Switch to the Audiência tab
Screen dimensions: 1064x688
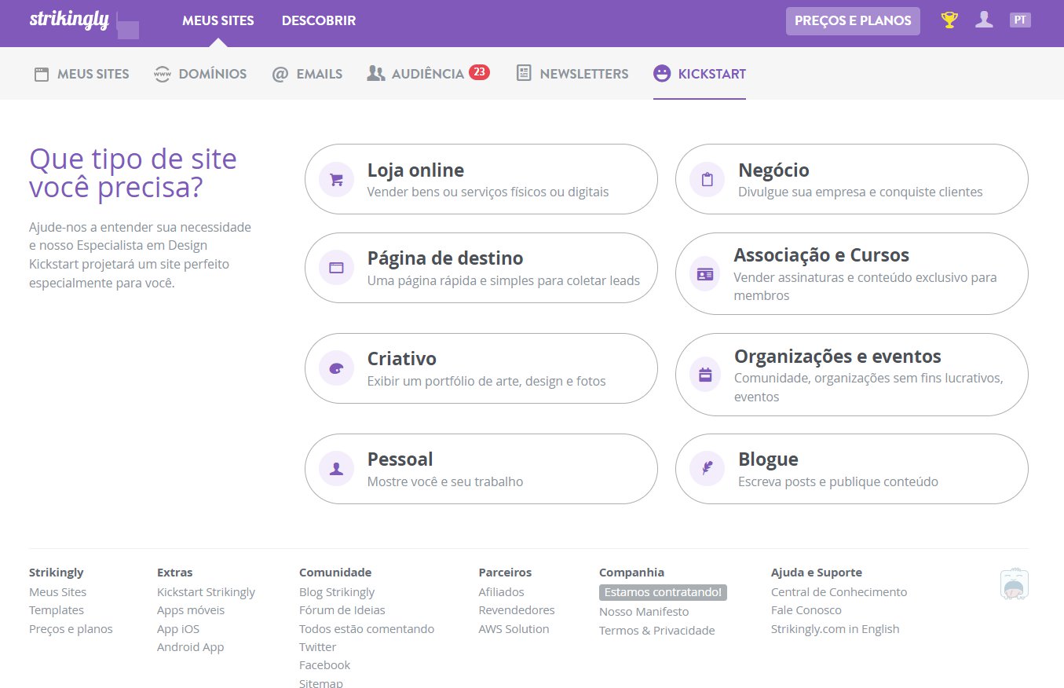428,74
